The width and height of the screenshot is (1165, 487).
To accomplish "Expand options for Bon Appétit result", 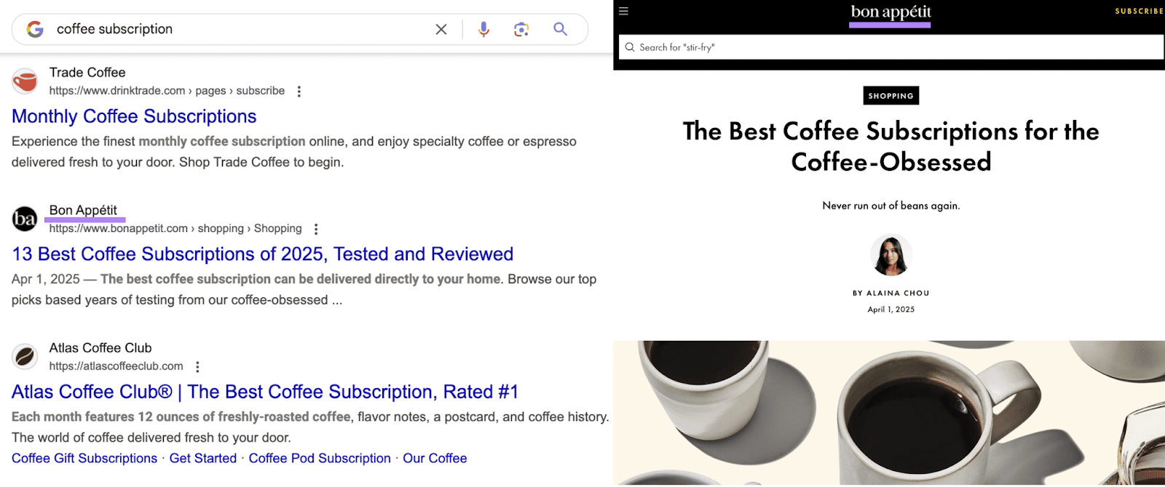I will pyautogui.click(x=316, y=229).
